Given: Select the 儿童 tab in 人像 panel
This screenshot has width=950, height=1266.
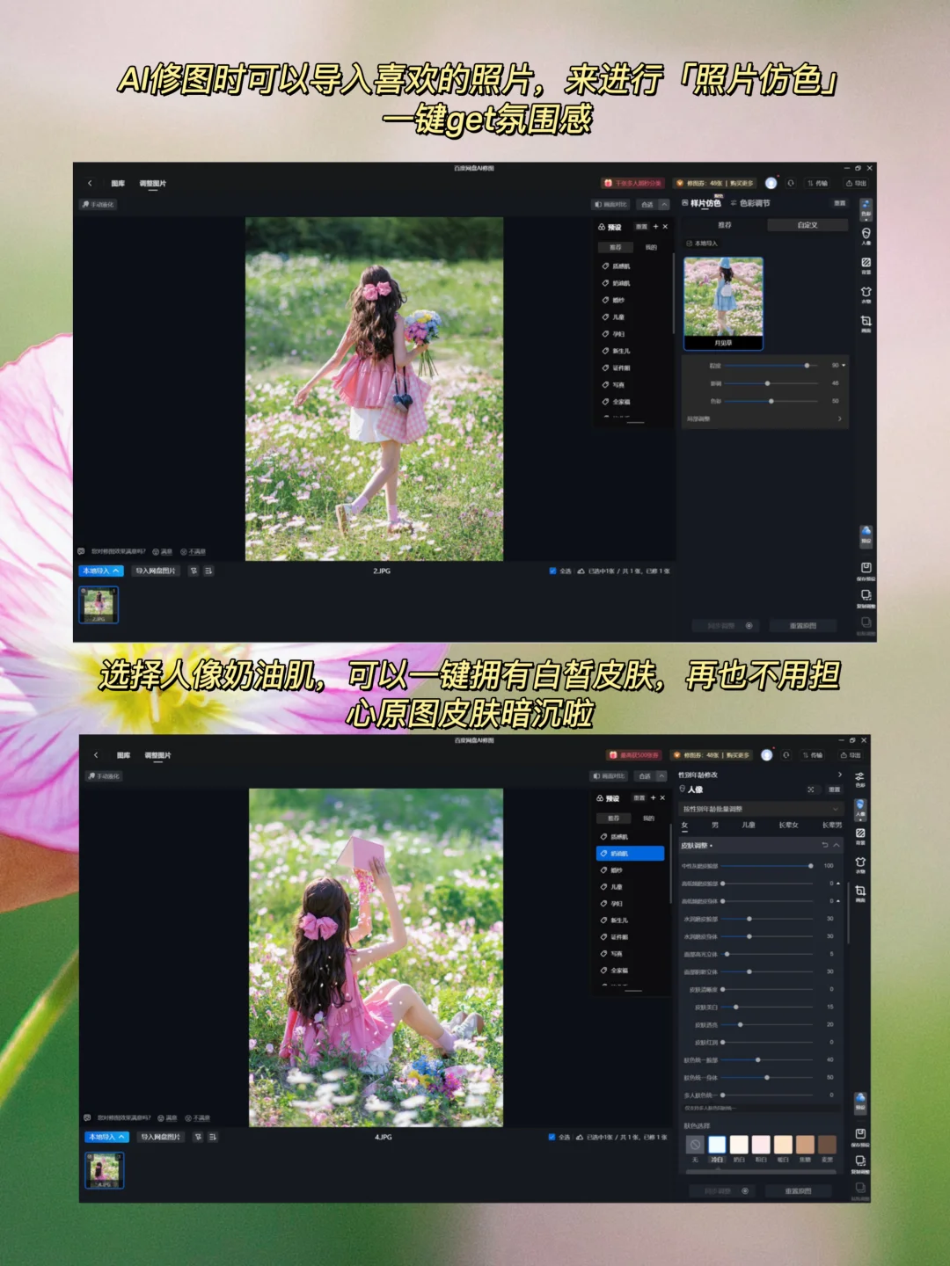Looking at the screenshot, I should [749, 825].
